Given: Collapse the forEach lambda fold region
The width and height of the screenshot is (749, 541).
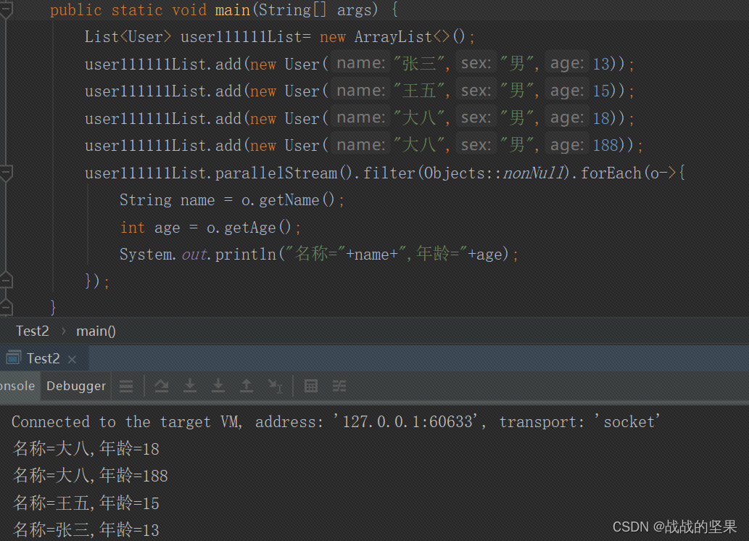Looking at the screenshot, I should (7, 172).
